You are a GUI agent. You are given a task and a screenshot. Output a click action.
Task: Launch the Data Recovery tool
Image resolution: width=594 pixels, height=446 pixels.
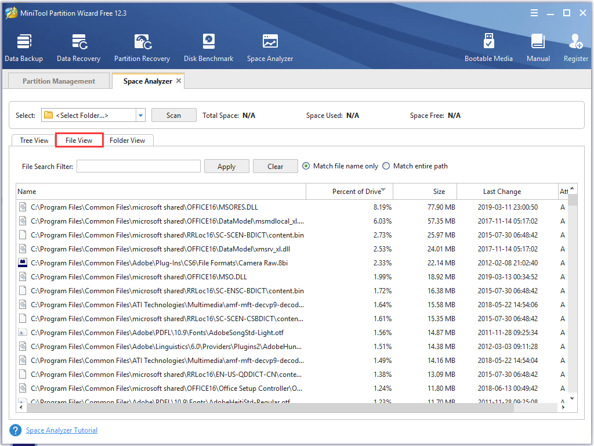point(78,48)
